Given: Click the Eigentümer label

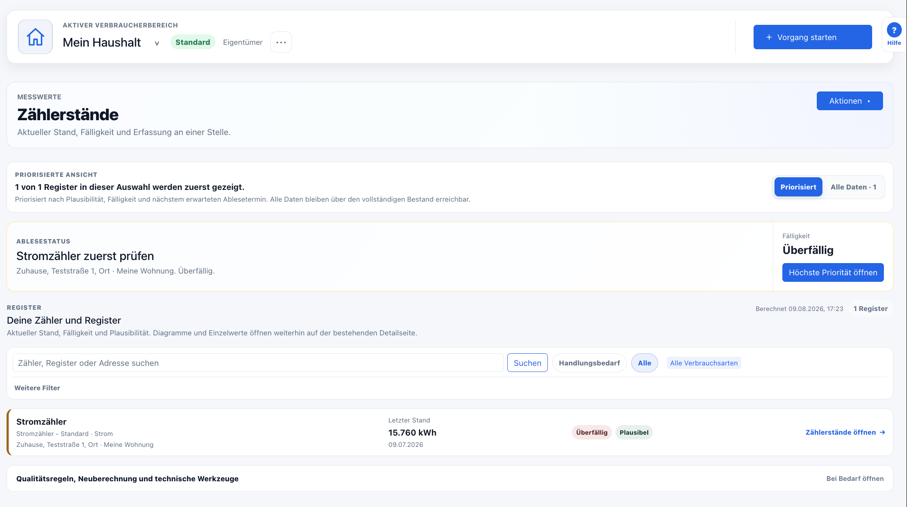Looking at the screenshot, I should pos(243,42).
